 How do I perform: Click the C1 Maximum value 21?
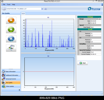tap(96, 33)
